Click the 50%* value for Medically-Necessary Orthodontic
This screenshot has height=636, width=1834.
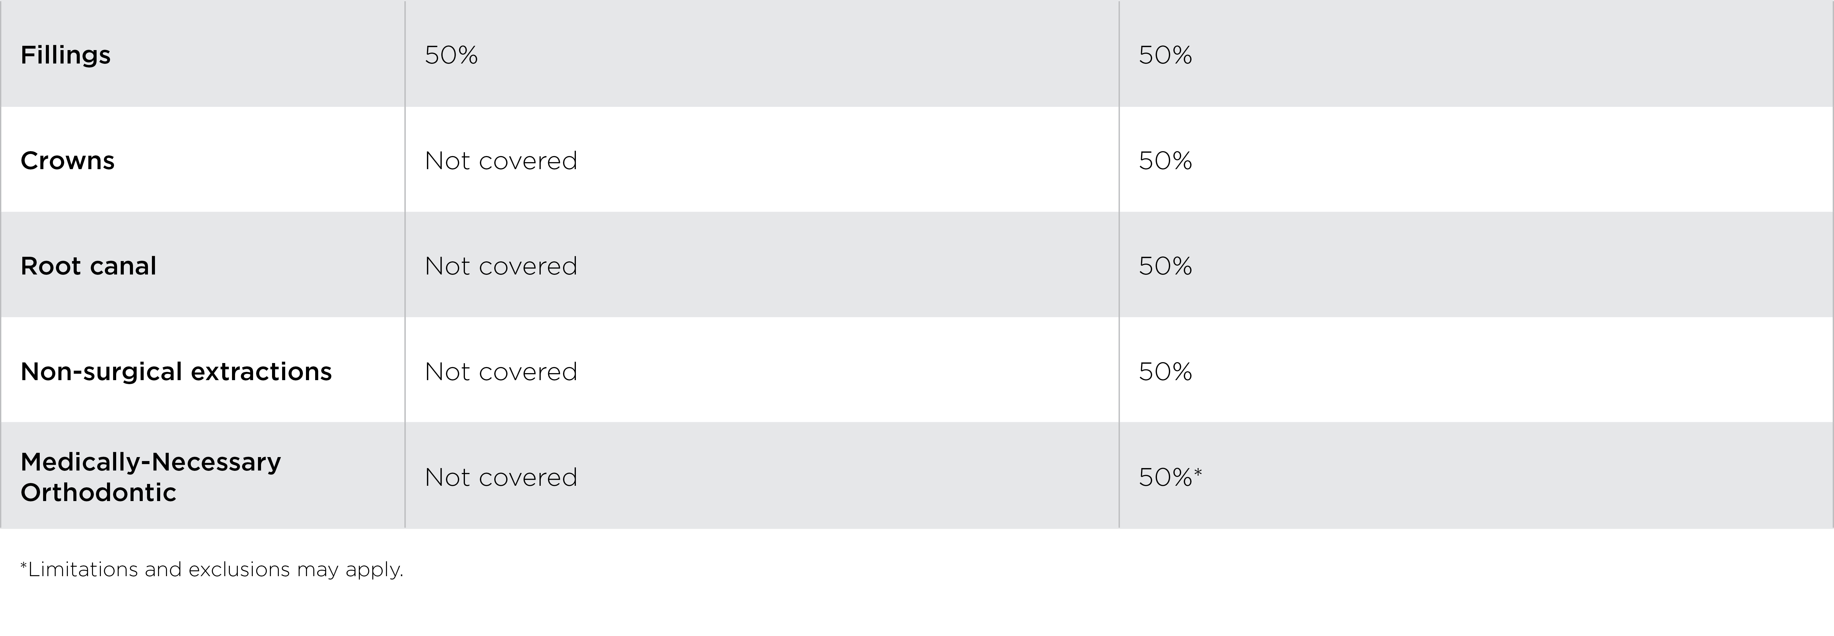point(1170,477)
